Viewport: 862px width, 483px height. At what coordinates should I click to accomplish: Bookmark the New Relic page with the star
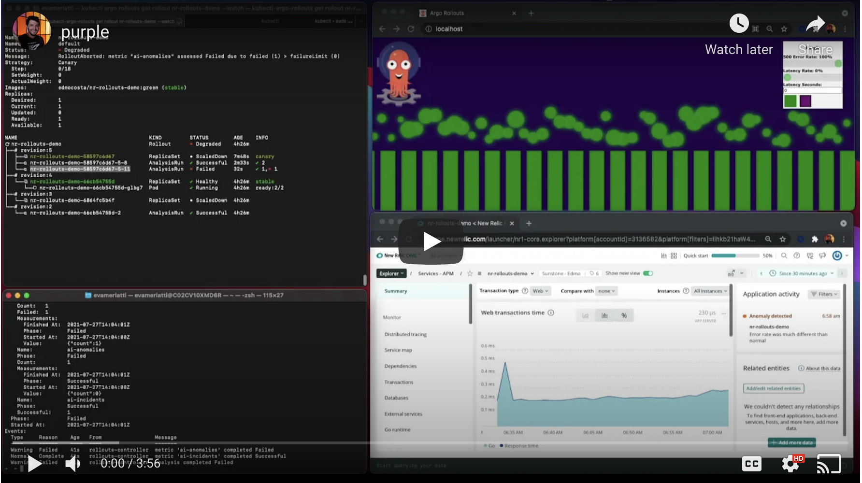(x=782, y=239)
